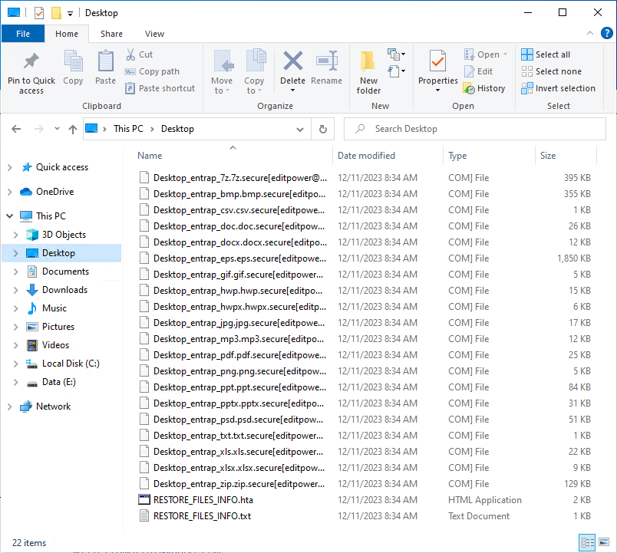Select Videos in navigation pane
This screenshot has width=617, height=553.
[55, 345]
